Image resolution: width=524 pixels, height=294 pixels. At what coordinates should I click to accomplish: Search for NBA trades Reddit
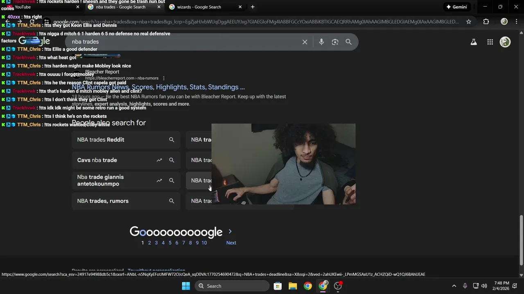click(126, 140)
